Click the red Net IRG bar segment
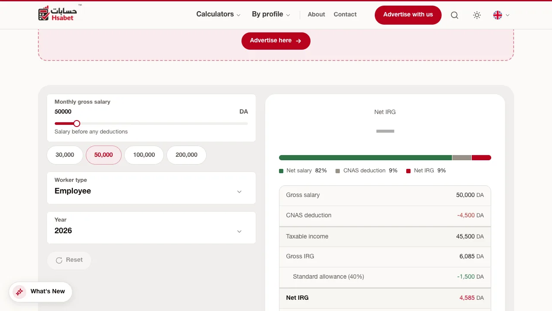 click(481, 158)
